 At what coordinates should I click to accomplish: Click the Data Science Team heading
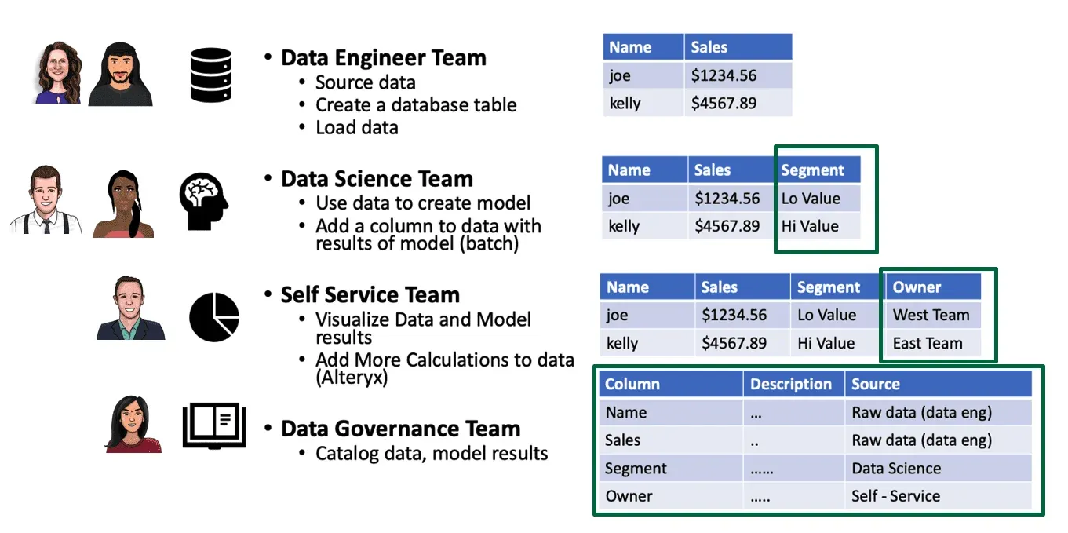tap(377, 178)
